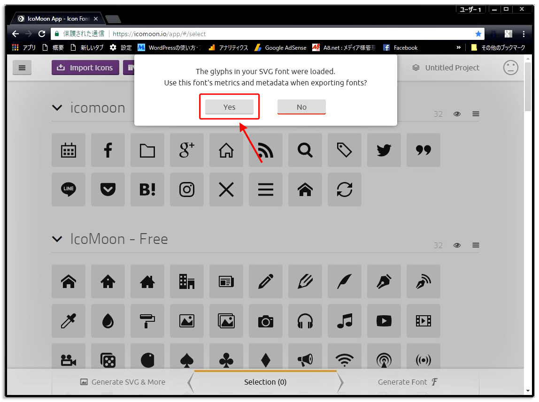
Task: Click the Import Icons button
Action: point(85,68)
